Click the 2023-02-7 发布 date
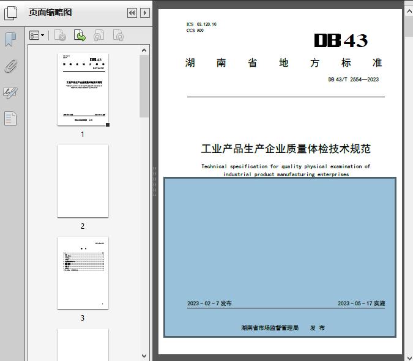 click(209, 303)
